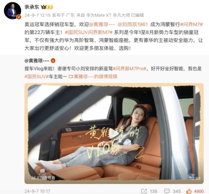The height and width of the screenshot is (194, 209).
Task: Like the post with the thumbs-up icon
Action: pyautogui.click(x=189, y=191)
